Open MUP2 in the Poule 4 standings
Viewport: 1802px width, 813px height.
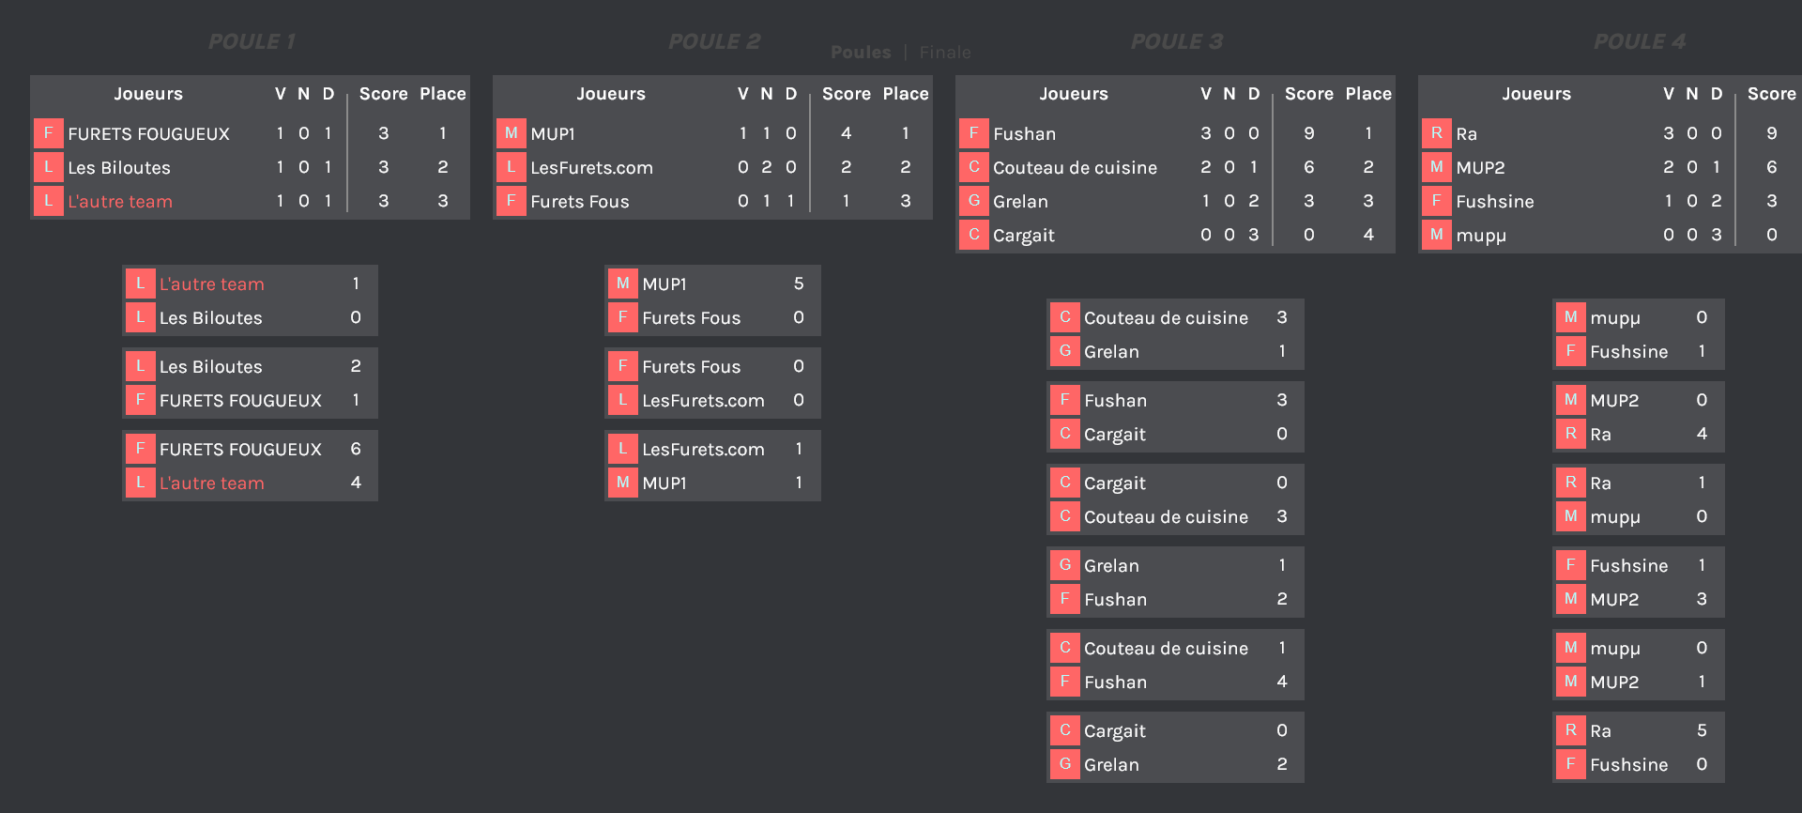[1480, 168]
